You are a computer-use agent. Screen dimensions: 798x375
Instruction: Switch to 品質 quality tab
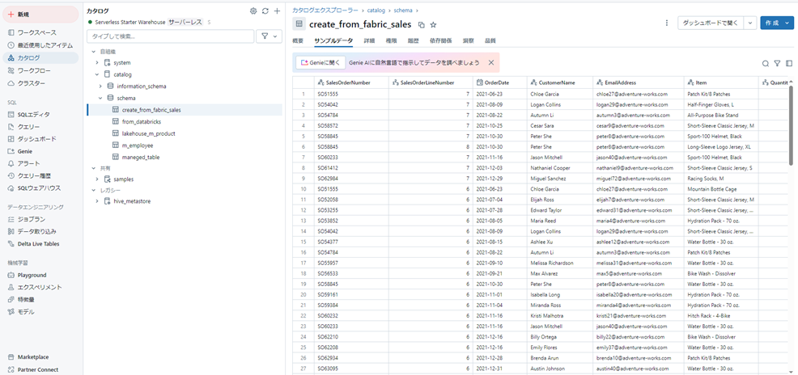490,40
